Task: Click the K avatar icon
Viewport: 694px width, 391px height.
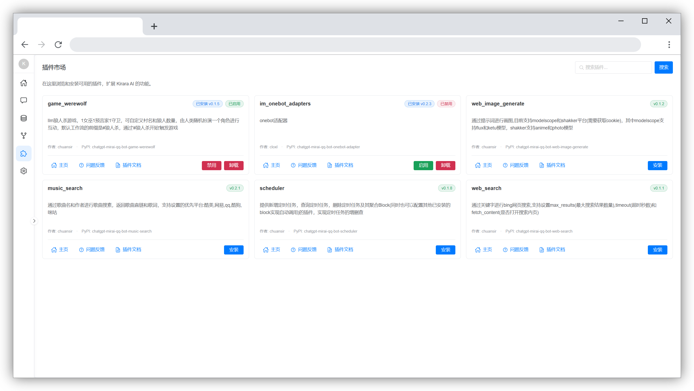Action: [24, 64]
